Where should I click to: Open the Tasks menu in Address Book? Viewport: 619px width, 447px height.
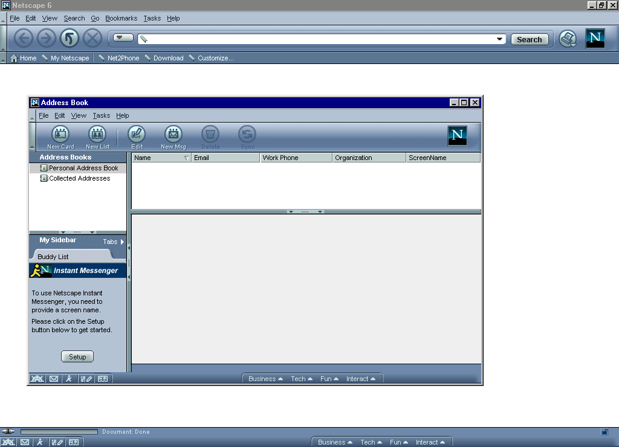[x=102, y=115]
